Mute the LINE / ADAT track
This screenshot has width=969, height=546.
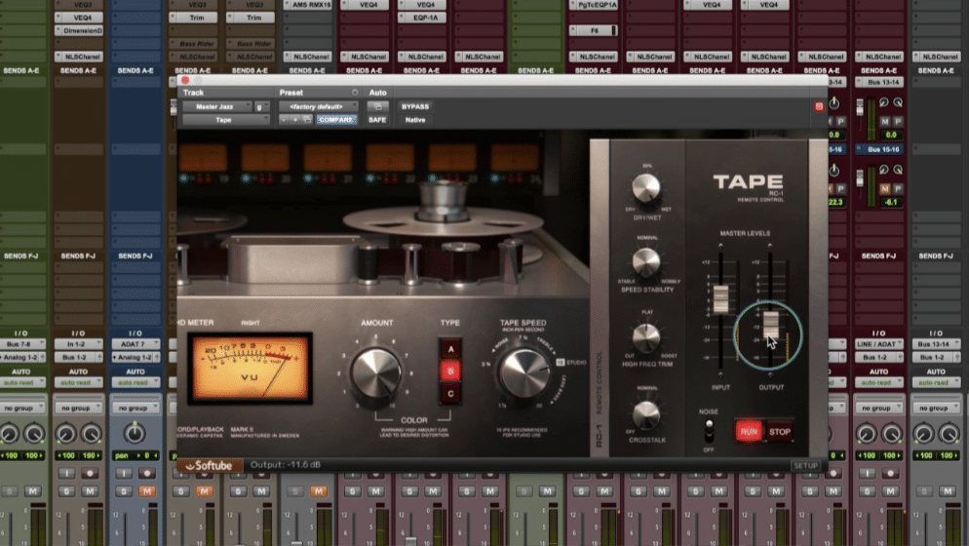pos(890,491)
